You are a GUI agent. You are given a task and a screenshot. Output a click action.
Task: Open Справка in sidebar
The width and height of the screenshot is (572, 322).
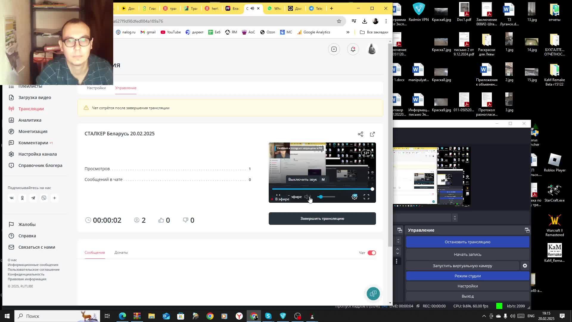point(27,236)
